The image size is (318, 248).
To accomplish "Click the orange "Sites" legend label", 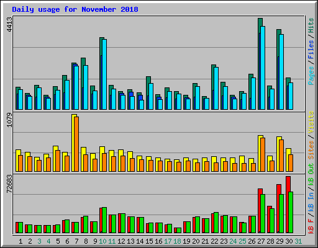I will [x=311, y=150].
